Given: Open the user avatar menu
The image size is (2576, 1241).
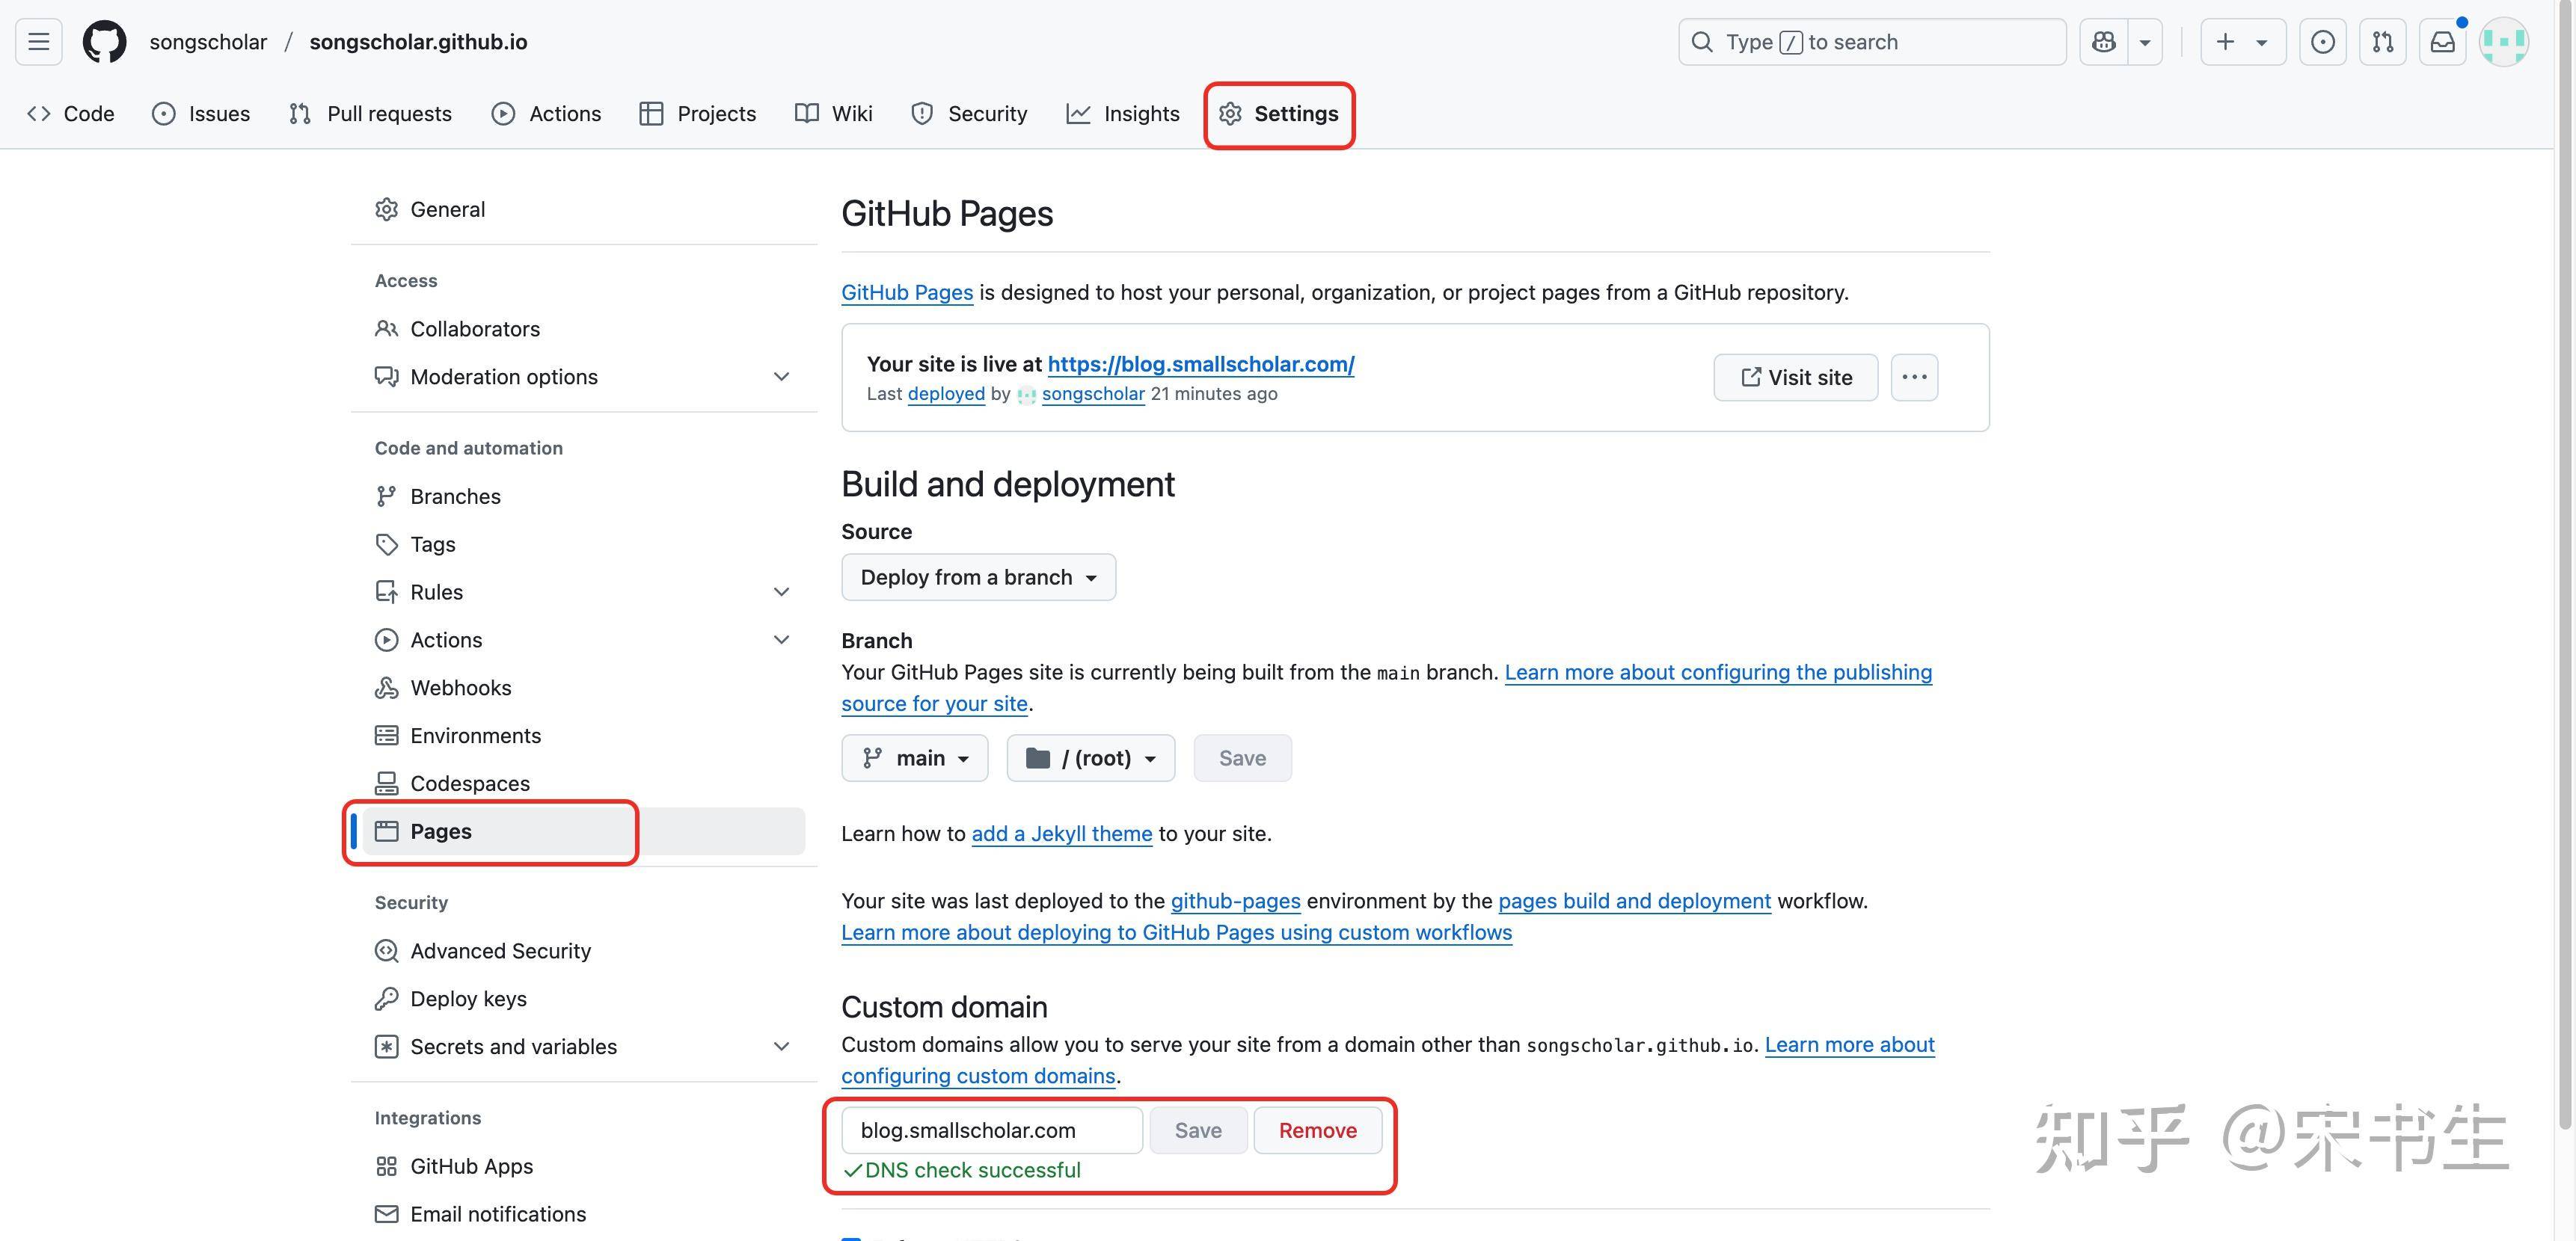Looking at the screenshot, I should [x=2504, y=42].
